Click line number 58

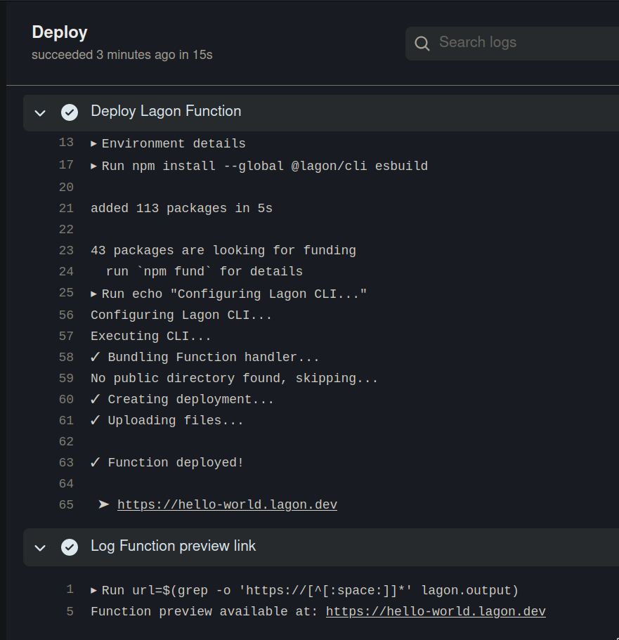tap(66, 357)
